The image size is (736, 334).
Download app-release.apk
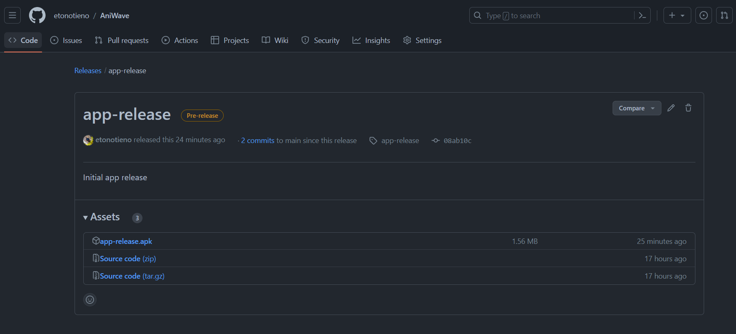(x=126, y=241)
